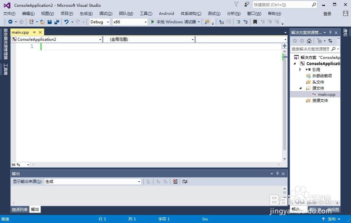Toggle auto-hide pin on Output panel

tap(278, 173)
